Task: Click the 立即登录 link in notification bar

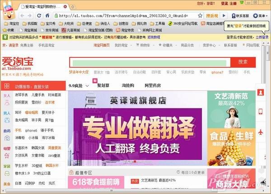Action: [262, 37]
